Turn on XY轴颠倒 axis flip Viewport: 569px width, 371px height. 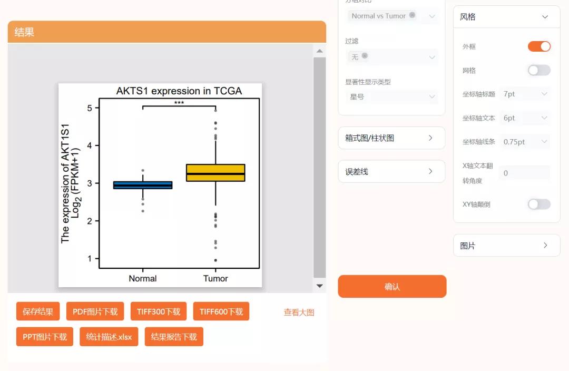tap(538, 204)
